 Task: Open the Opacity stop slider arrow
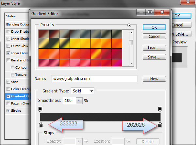click(x=79, y=141)
